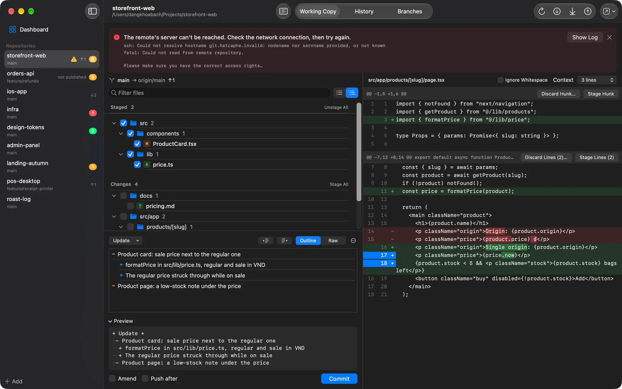Image resolution: width=622 pixels, height=389 pixels.
Task: Uncheck the staged src folder
Action: [123, 123]
